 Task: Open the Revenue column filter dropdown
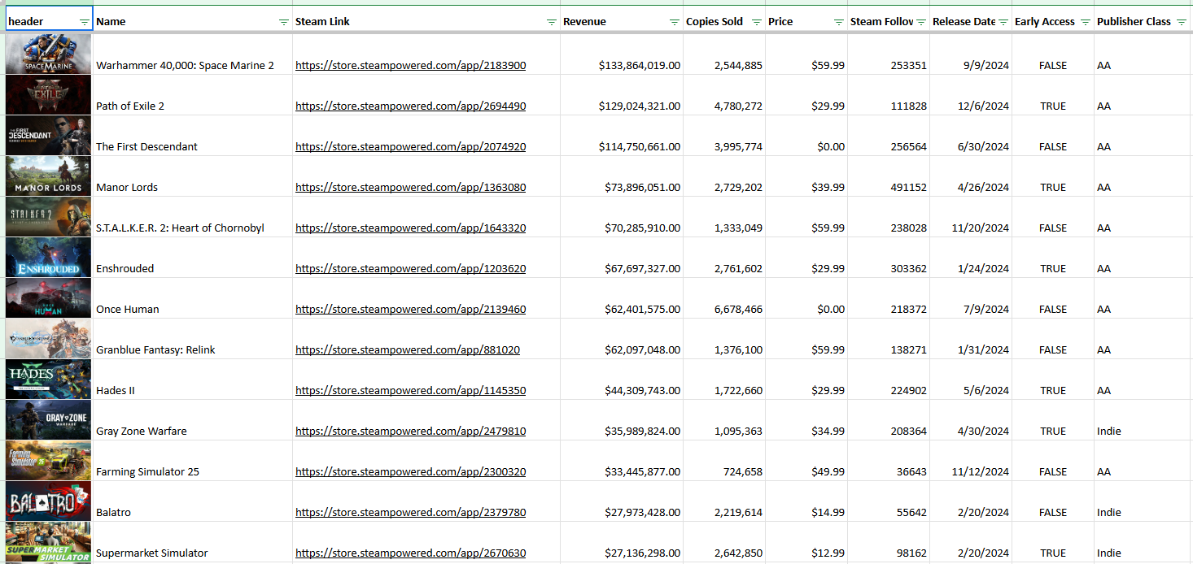[x=675, y=22]
